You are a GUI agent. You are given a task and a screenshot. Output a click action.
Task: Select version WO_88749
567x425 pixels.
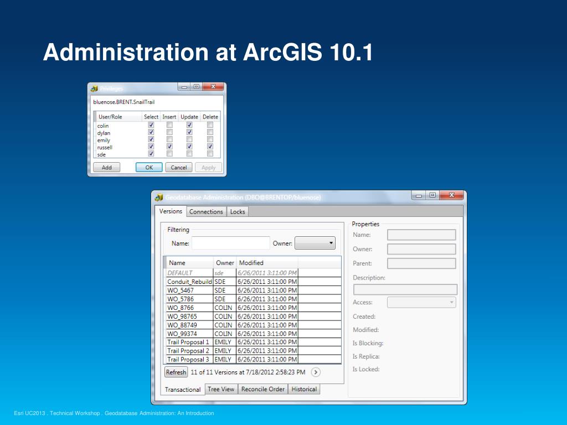254,325
